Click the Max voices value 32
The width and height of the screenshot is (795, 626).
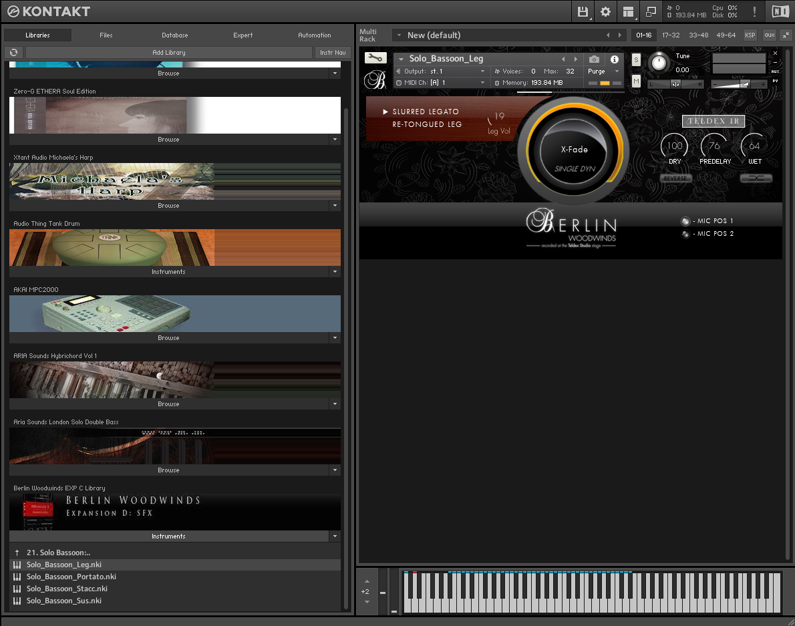click(x=570, y=71)
